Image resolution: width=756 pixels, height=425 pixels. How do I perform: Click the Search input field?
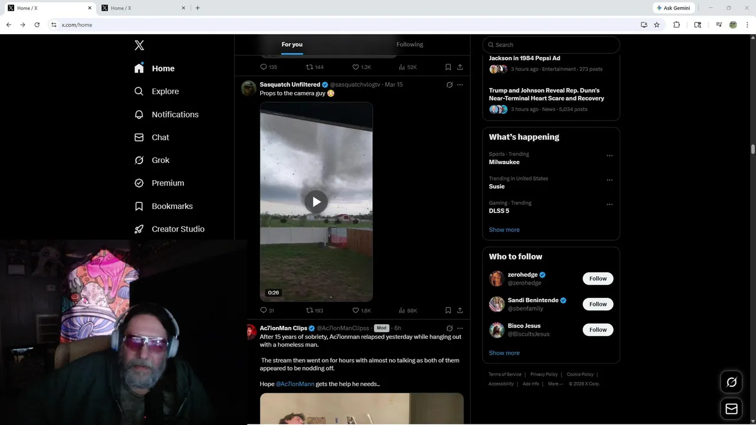click(551, 45)
